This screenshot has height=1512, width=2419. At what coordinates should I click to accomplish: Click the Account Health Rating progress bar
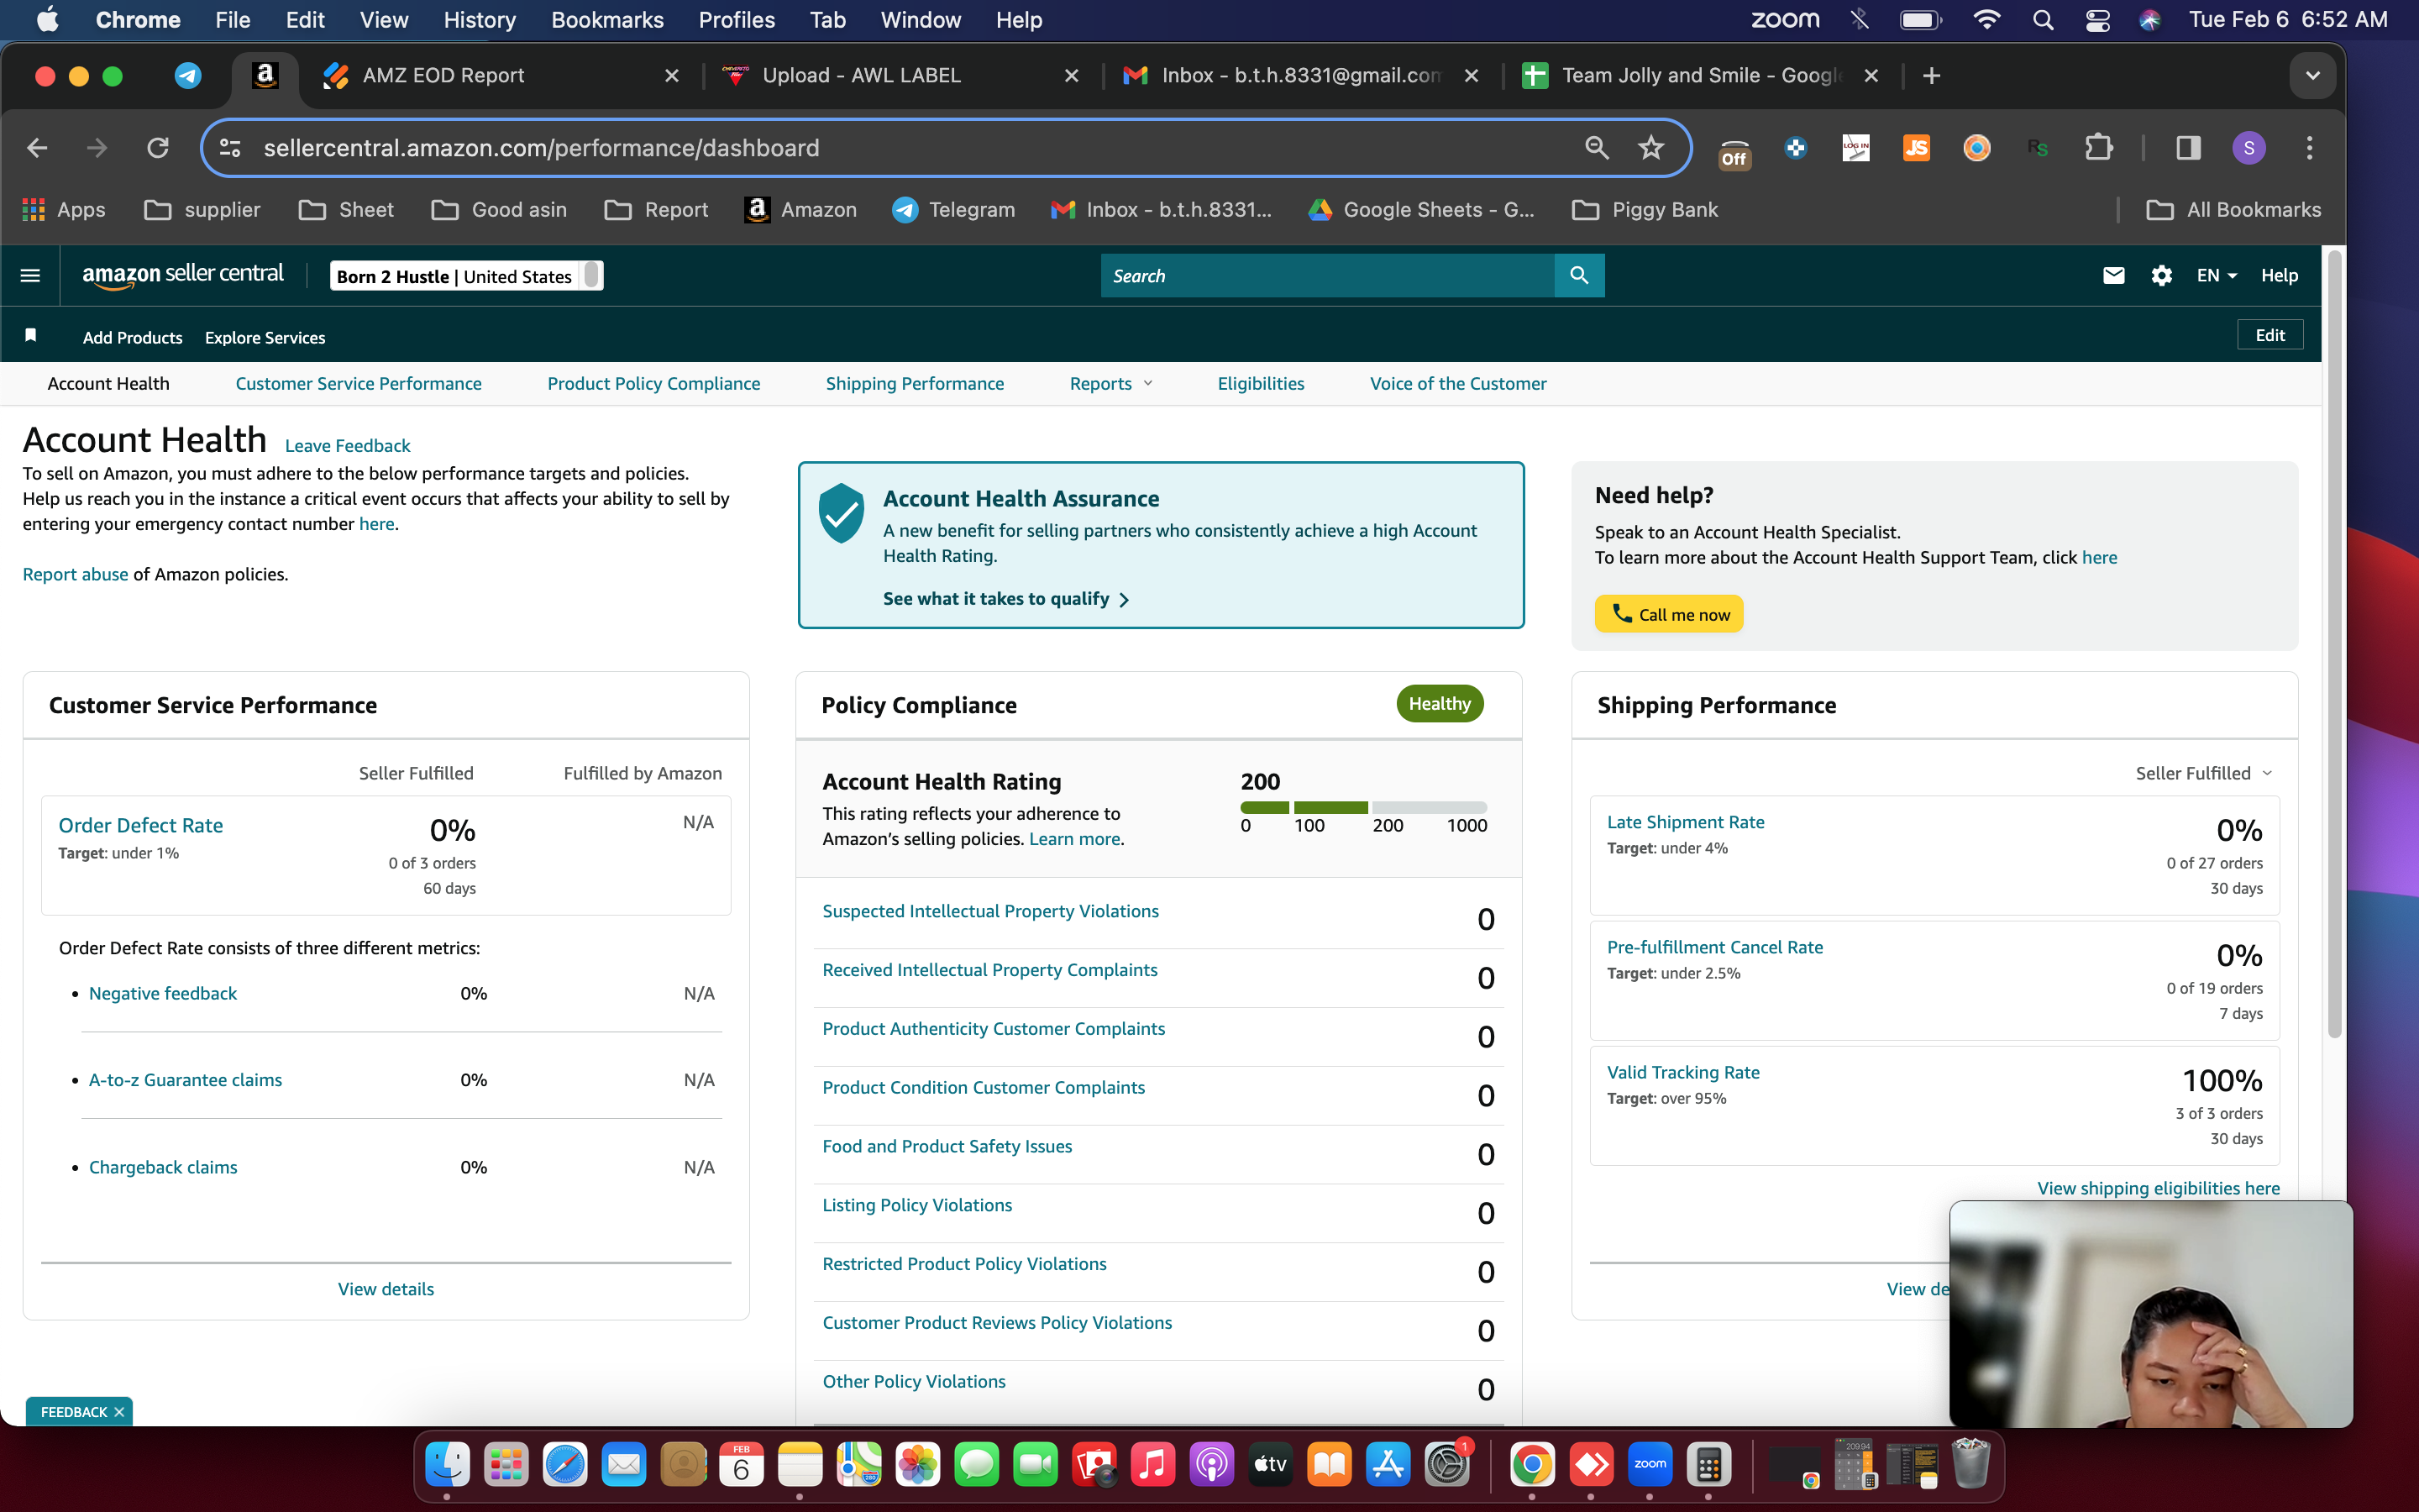coord(1363,807)
